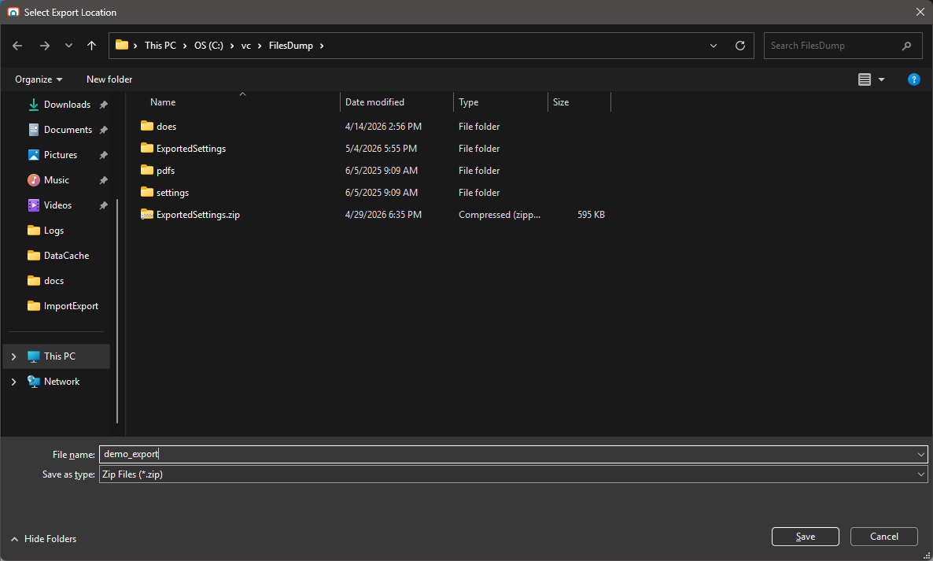
Task: Click address bar folder icon
Action: point(122,45)
